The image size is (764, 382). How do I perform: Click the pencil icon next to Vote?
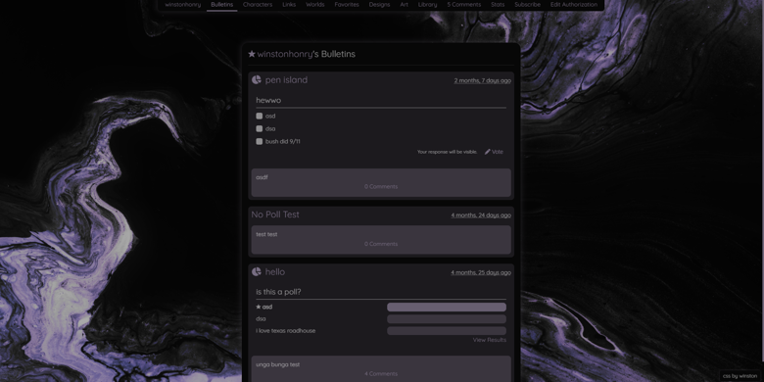487,152
